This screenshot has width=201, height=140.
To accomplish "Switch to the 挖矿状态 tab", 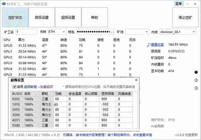I will (x=15, y=17).
